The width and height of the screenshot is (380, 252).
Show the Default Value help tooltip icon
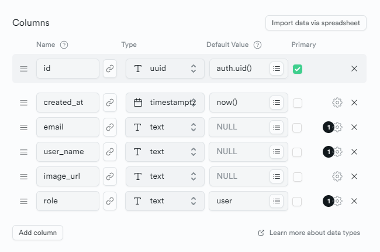[257, 45]
